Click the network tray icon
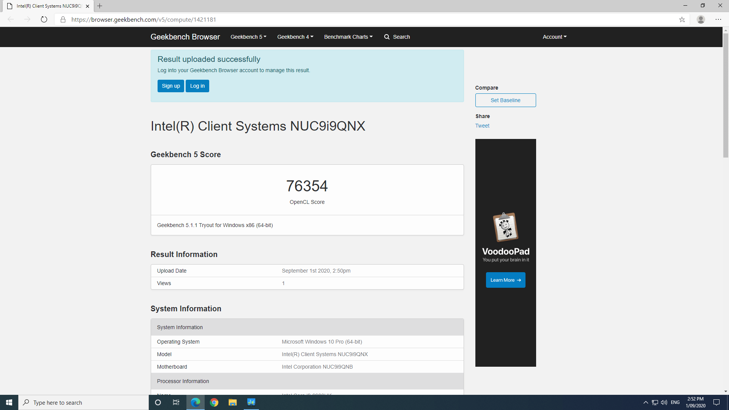Viewport: 729px width, 410px height. click(655, 402)
